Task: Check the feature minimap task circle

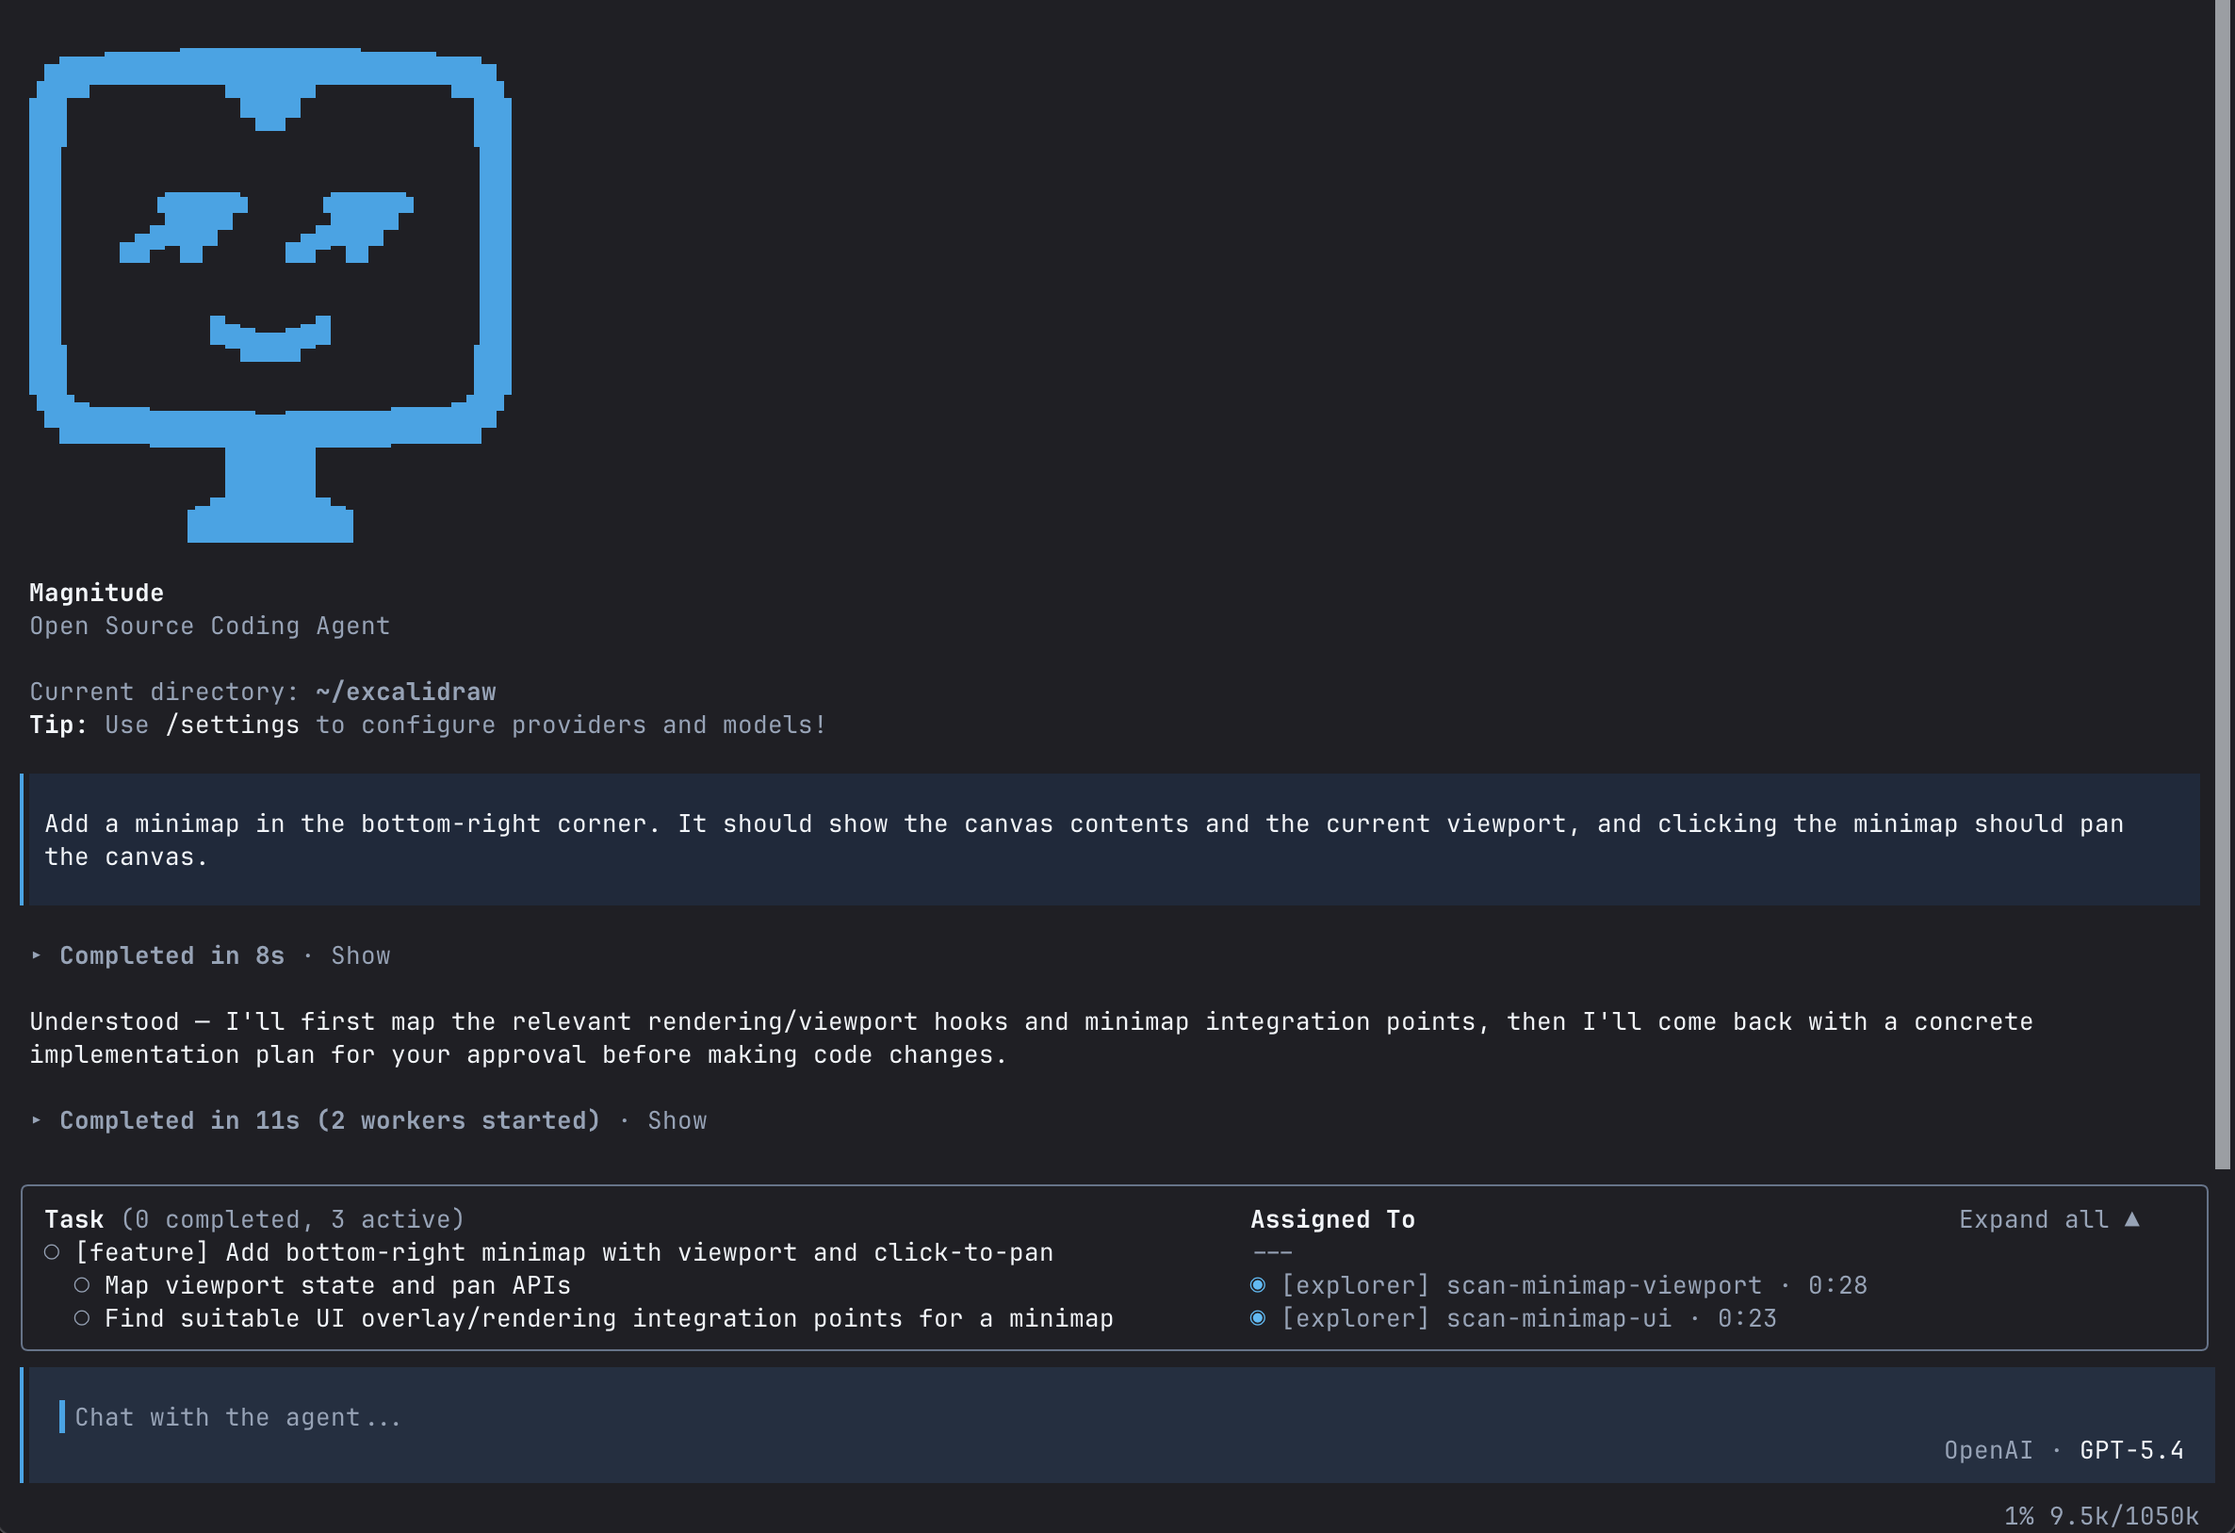Action: point(53,1252)
